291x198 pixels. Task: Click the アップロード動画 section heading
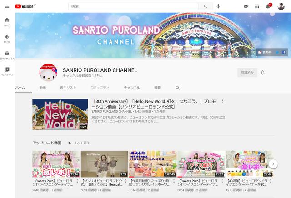(x=47, y=143)
